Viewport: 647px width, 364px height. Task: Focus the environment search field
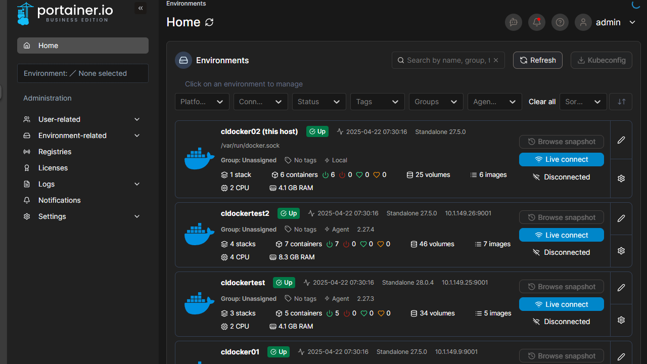point(448,60)
